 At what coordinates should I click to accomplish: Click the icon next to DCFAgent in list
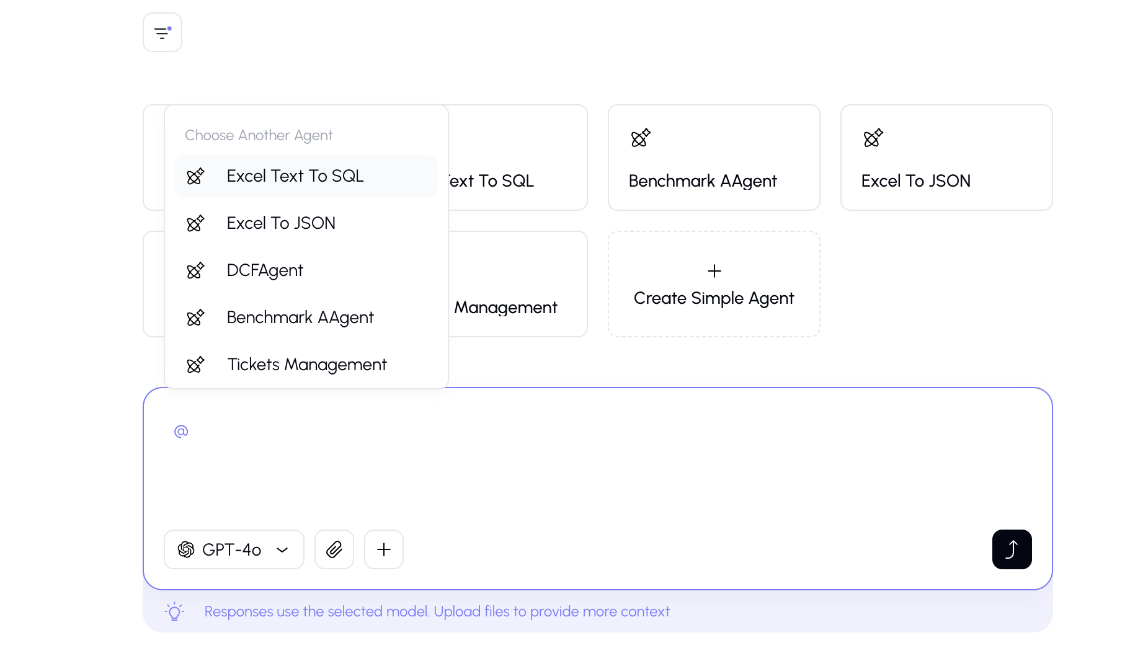[195, 270]
